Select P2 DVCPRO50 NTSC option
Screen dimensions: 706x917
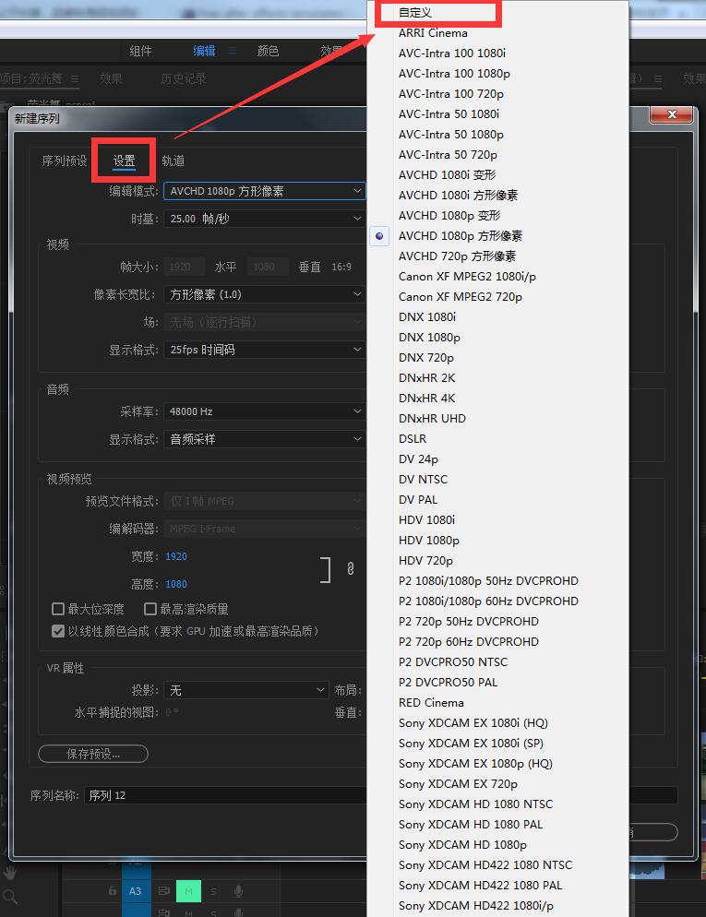click(x=453, y=662)
